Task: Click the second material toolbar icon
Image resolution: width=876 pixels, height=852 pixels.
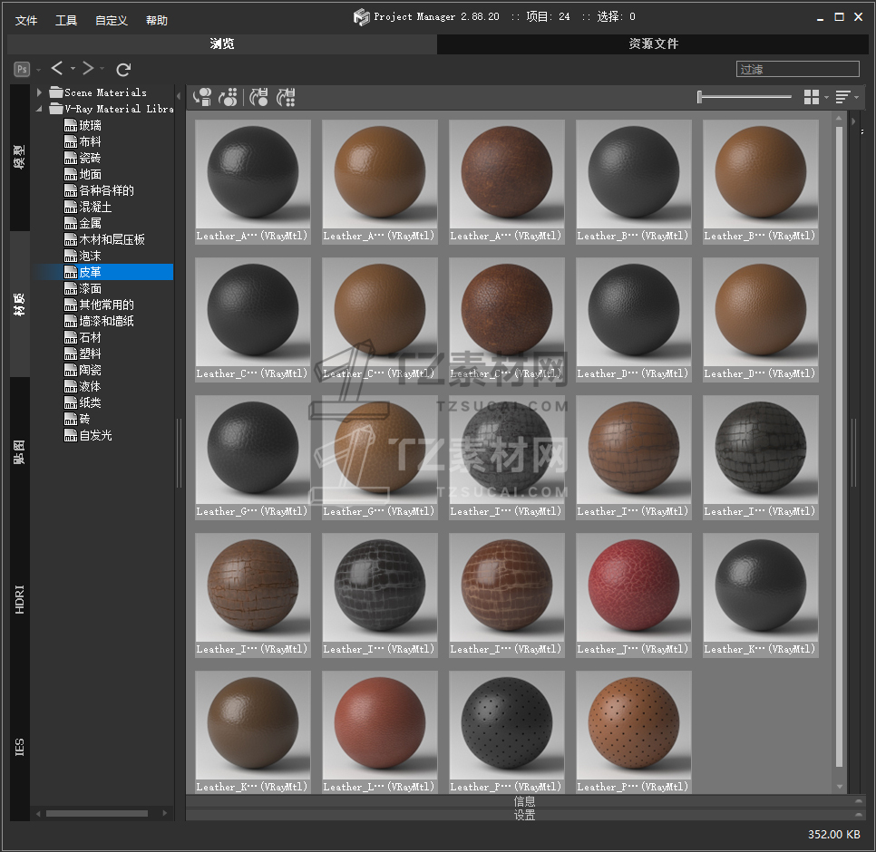Action: click(x=229, y=97)
